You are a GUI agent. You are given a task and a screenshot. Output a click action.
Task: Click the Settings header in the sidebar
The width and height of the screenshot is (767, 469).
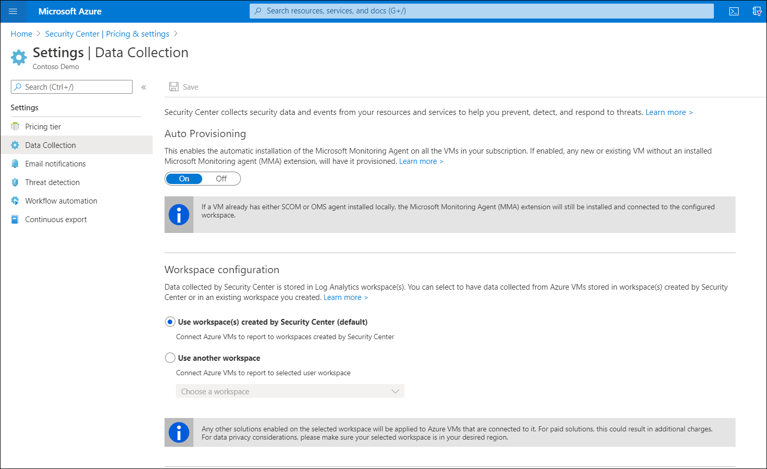(24, 108)
